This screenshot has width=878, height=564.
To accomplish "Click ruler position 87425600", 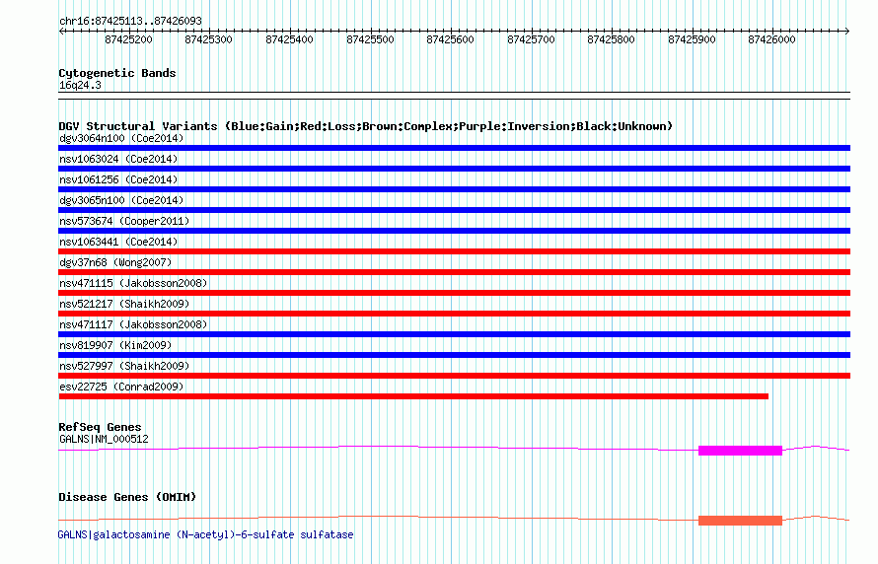I will pyautogui.click(x=450, y=39).
